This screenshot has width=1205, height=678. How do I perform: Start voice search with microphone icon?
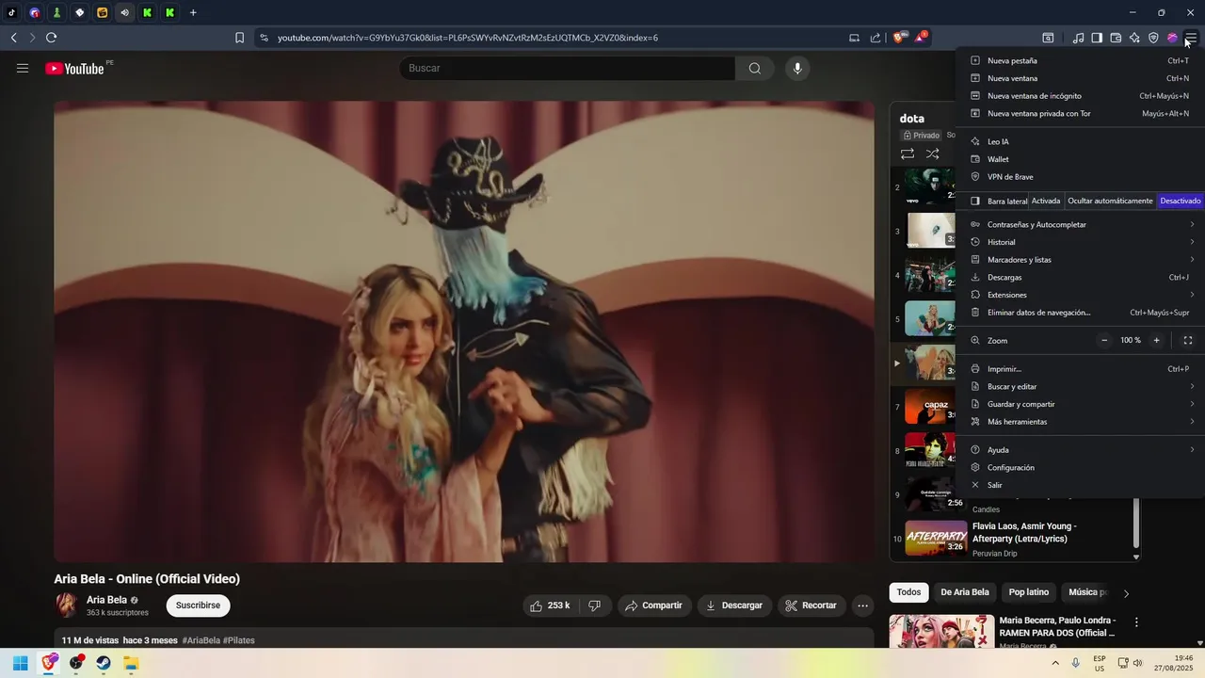(x=797, y=68)
